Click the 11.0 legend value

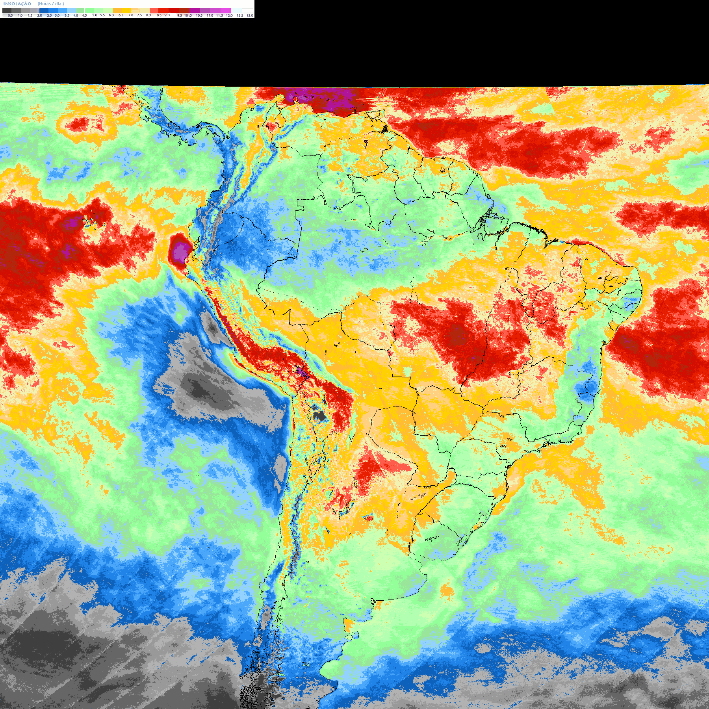point(210,15)
